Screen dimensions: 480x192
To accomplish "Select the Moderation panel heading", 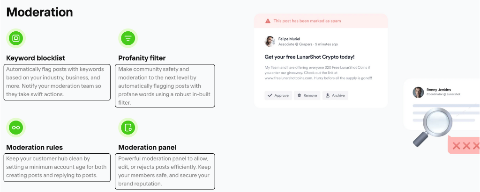I will click(147, 148).
